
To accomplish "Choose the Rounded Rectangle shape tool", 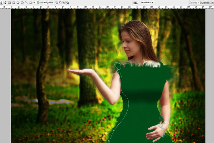I will [x=14, y=3].
